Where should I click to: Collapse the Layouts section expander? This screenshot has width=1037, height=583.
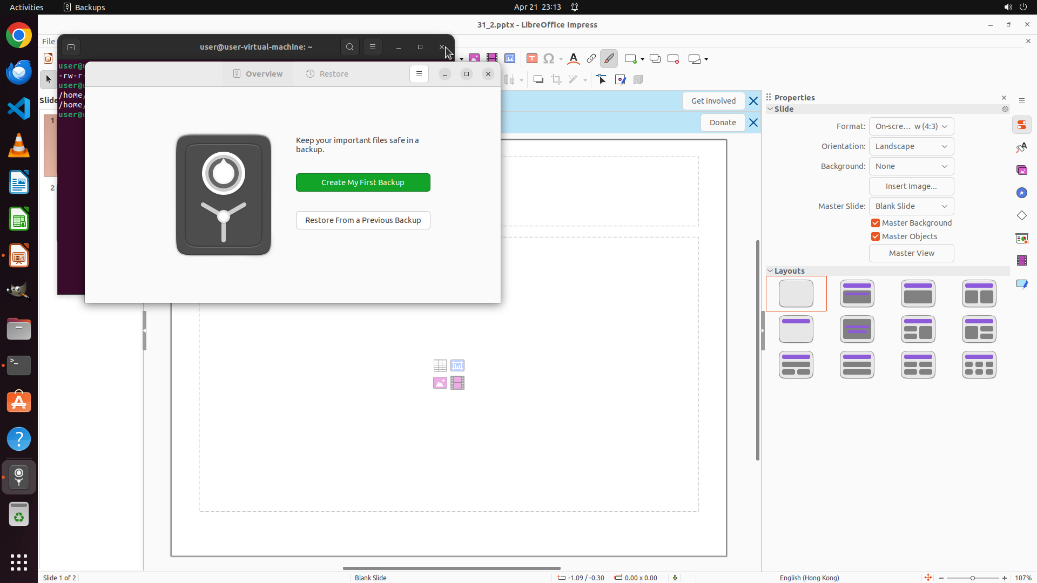click(x=771, y=271)
